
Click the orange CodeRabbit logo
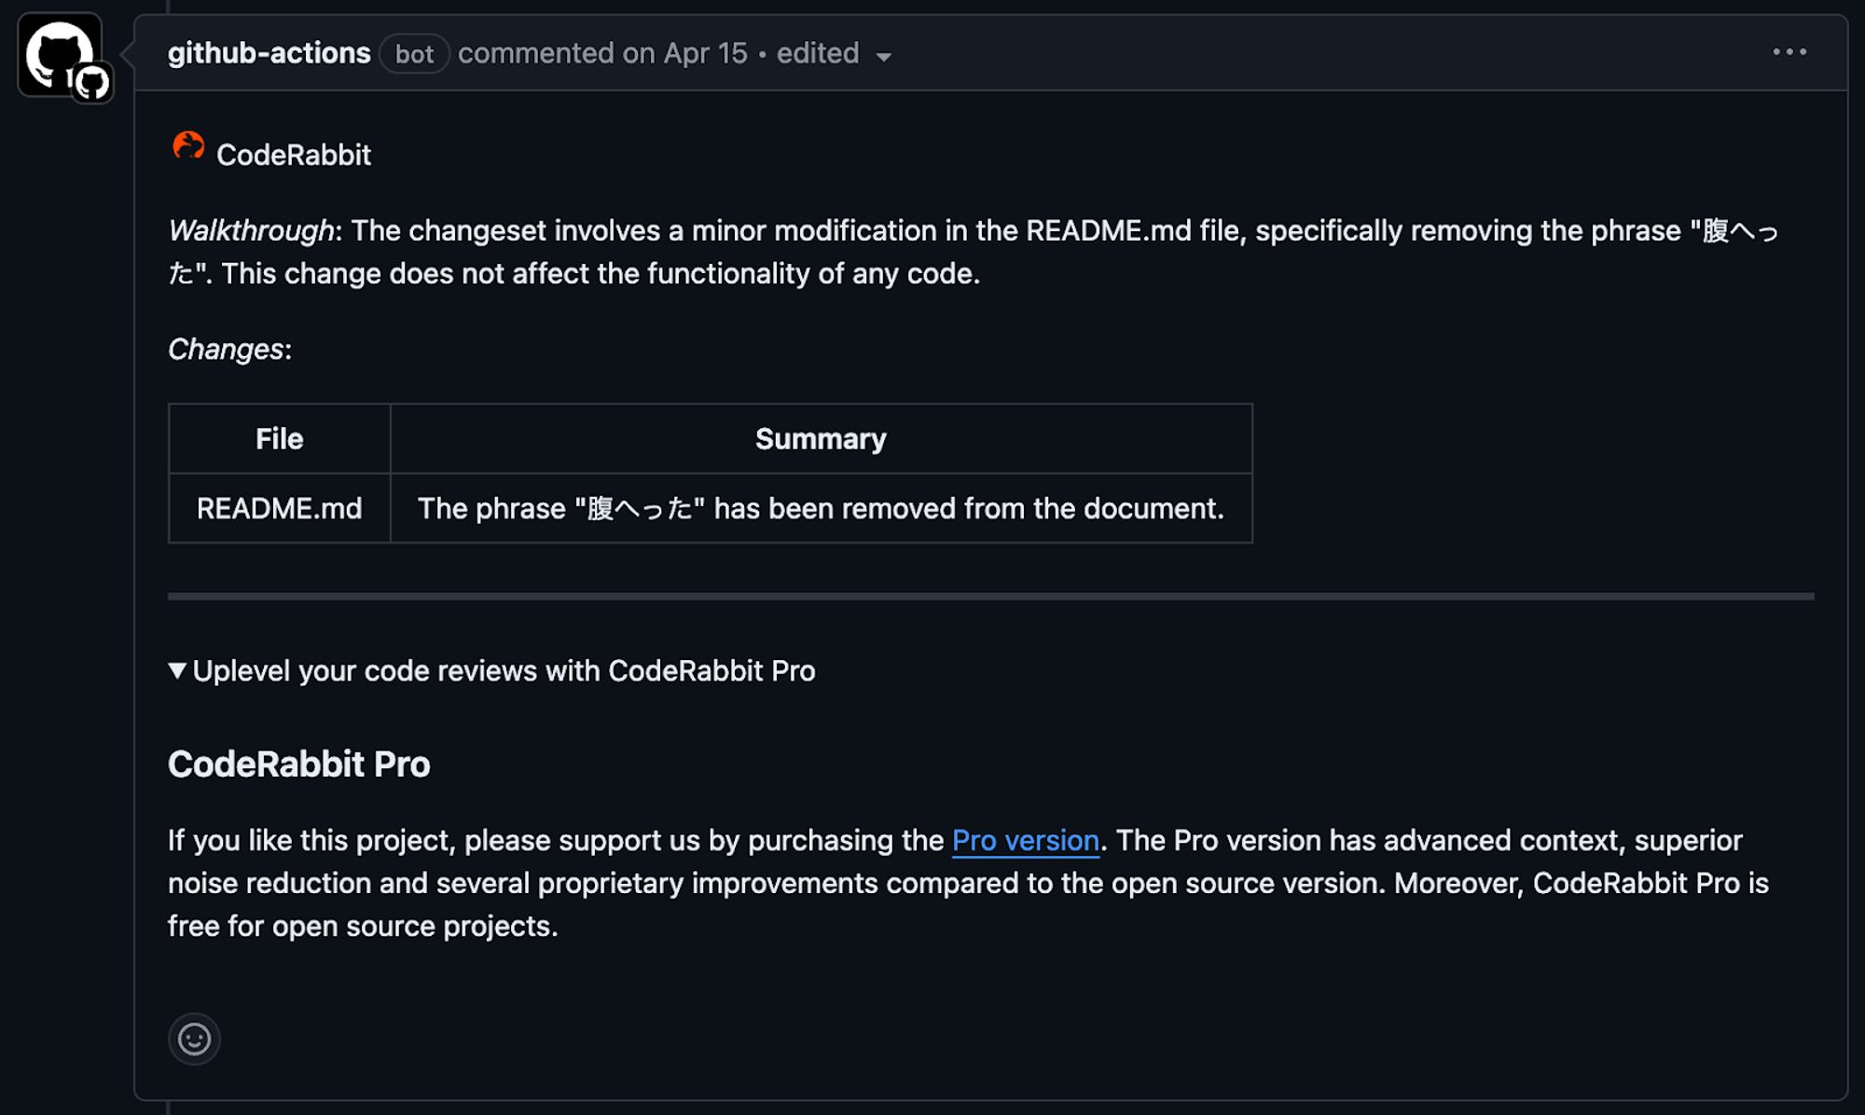point(188,147)
